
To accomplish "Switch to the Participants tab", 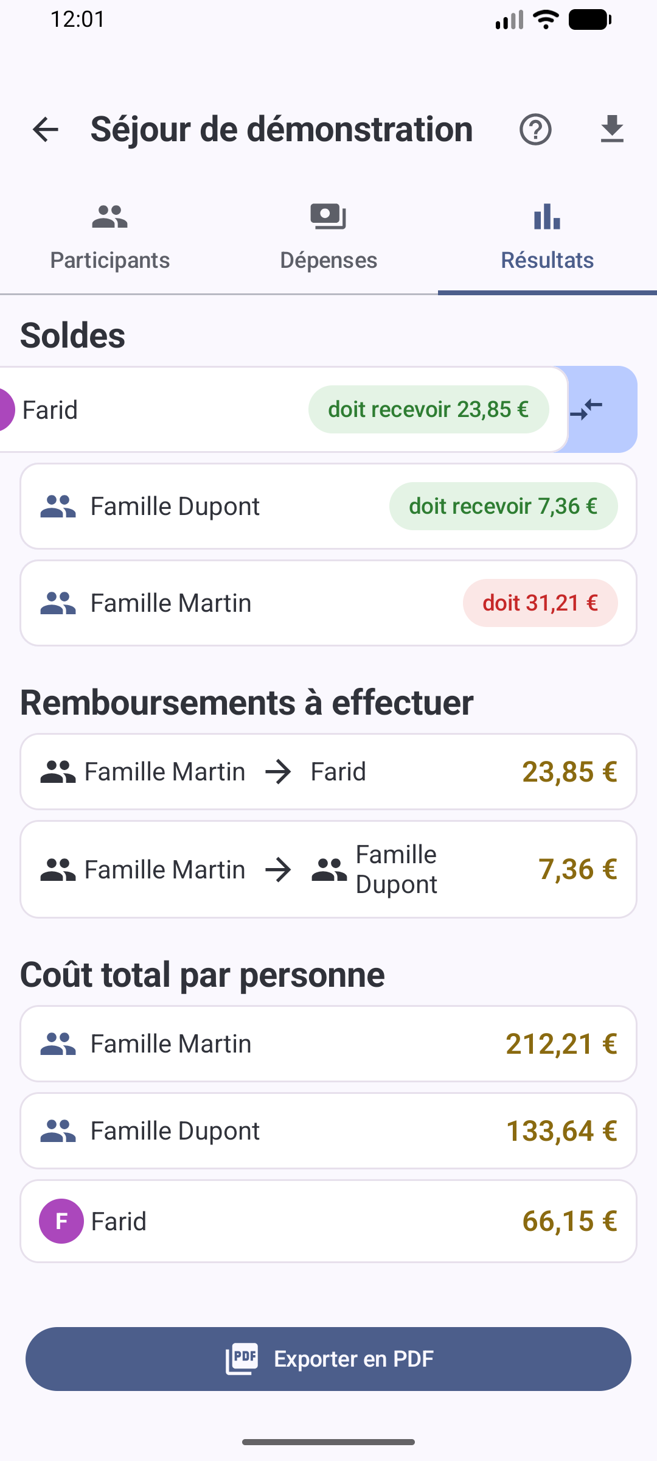I will [x=109, y=237].
